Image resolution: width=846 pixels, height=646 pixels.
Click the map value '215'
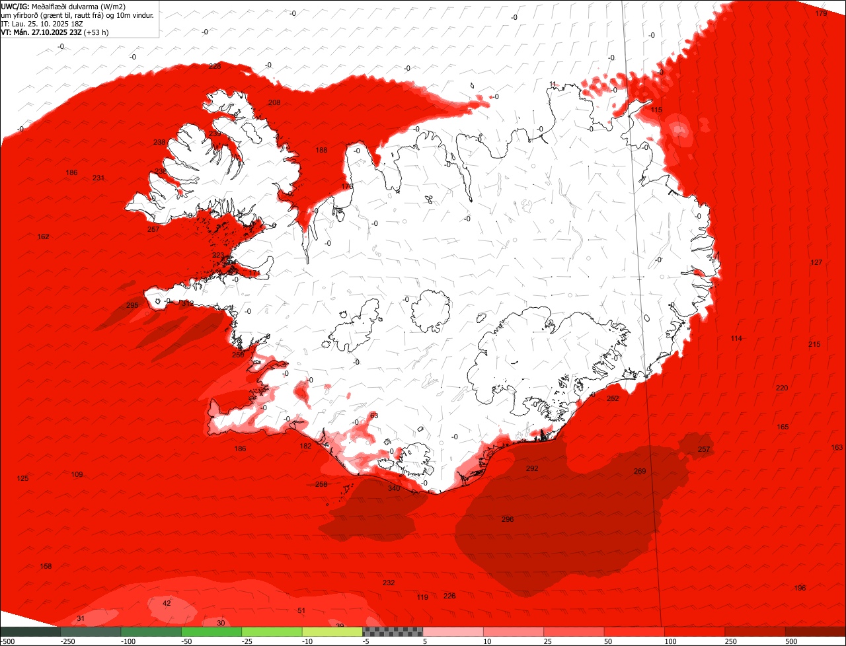pyautogui.click(x=814, y=344)
